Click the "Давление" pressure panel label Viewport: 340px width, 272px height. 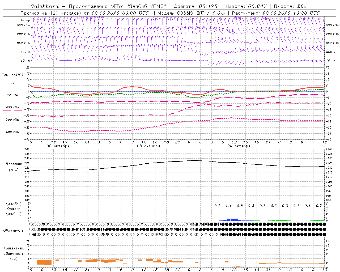pos(14,164)
